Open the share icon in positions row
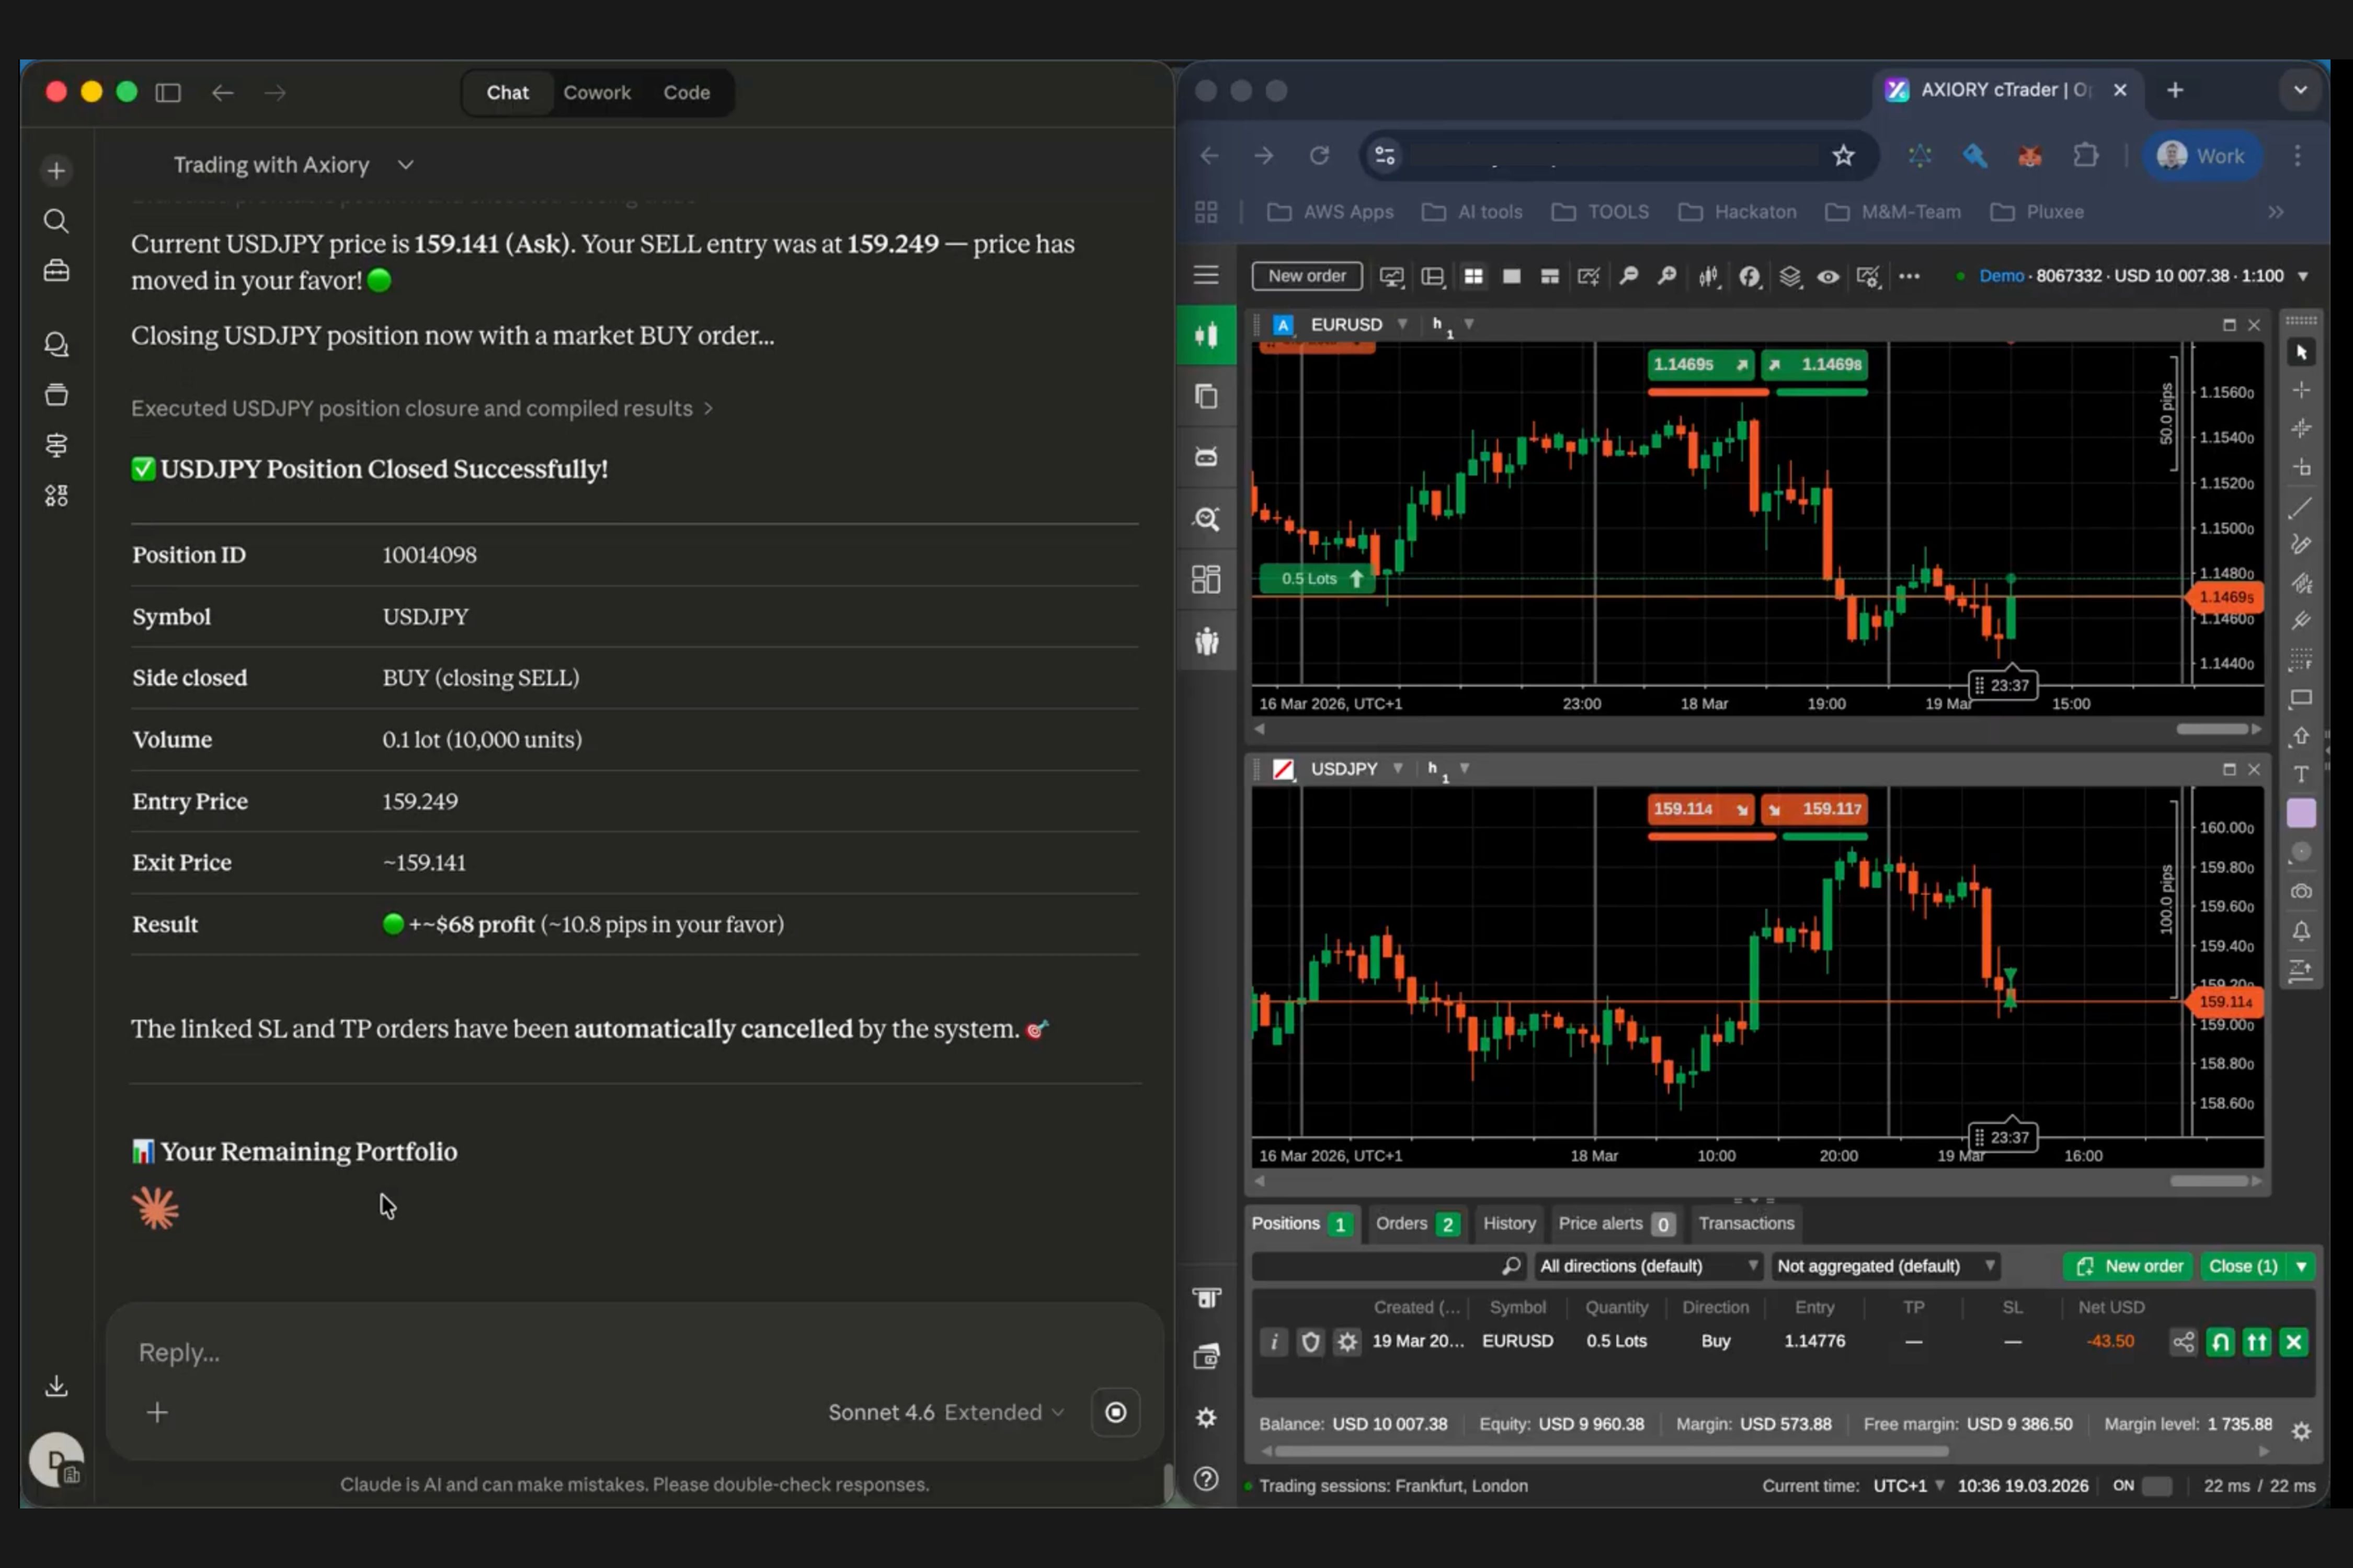Screen dimensions: 2353x1568 click(2183, 1342)
